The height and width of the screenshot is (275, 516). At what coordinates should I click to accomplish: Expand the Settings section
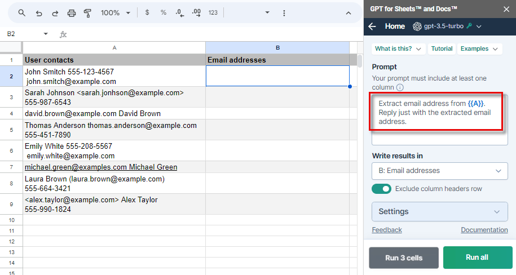[440, 211]
